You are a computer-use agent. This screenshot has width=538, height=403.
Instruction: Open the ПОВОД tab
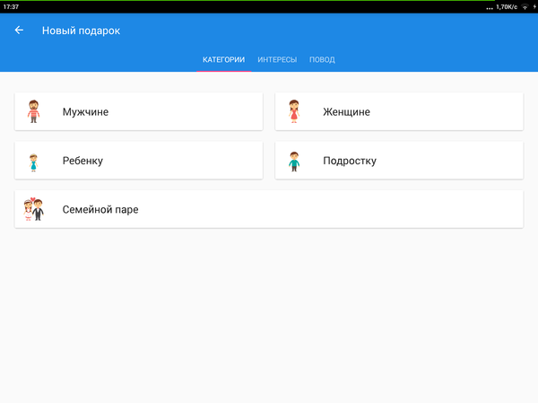pyautogui.click(x=322, y=60)
